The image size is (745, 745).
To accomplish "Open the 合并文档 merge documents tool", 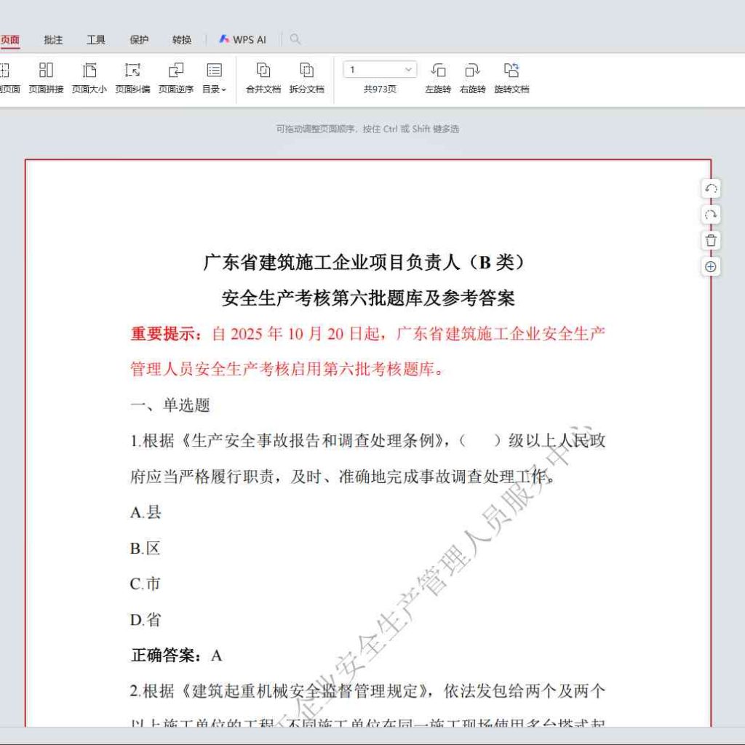I will point(263,76).
